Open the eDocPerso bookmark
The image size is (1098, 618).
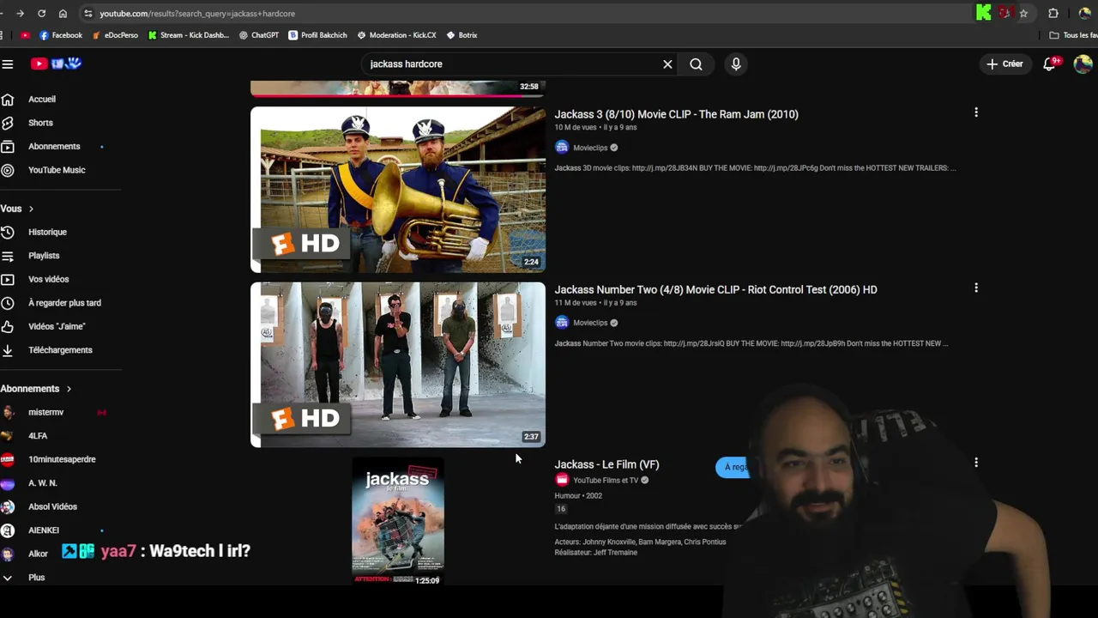click(115, 35)
